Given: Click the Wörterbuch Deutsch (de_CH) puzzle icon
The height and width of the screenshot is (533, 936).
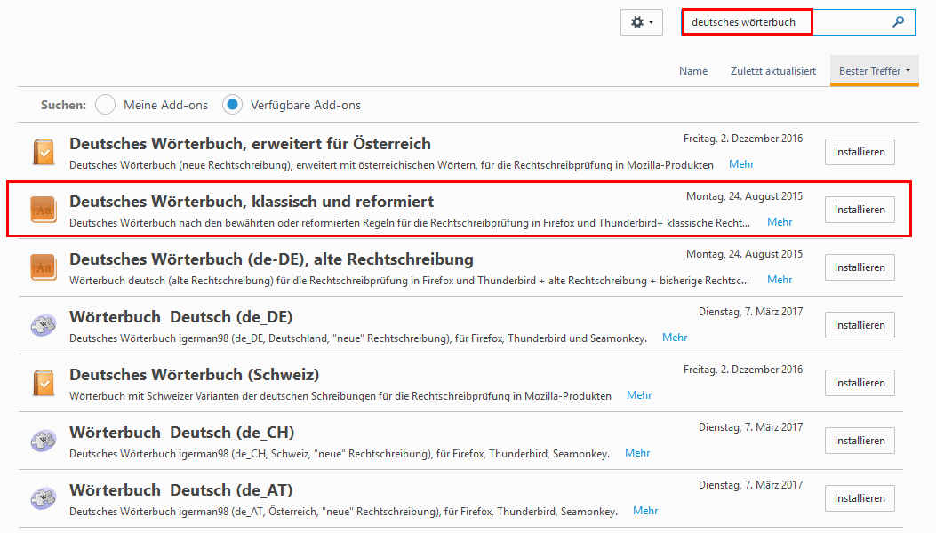Looking at the screenshot, I should pos(44,441).
